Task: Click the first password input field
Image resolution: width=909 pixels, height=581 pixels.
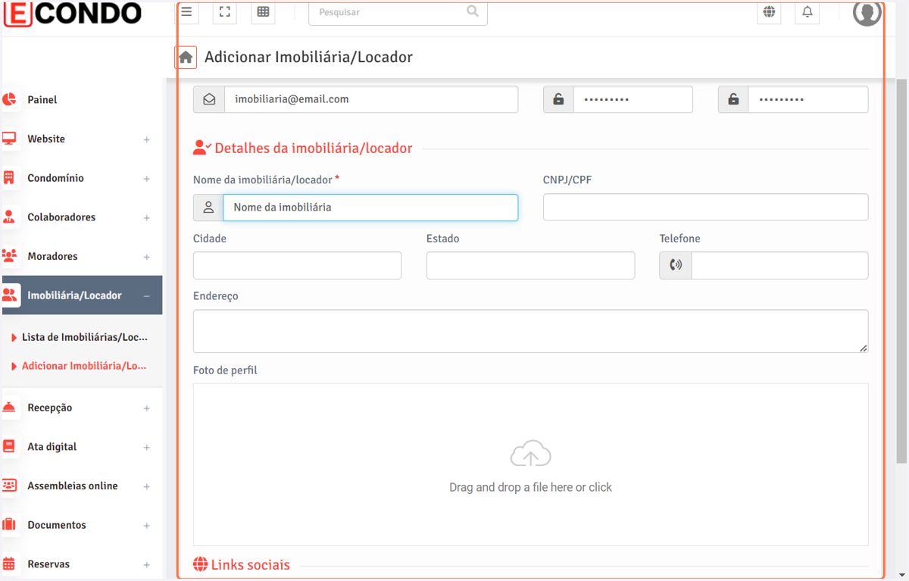Action: [x=633, y=99]
